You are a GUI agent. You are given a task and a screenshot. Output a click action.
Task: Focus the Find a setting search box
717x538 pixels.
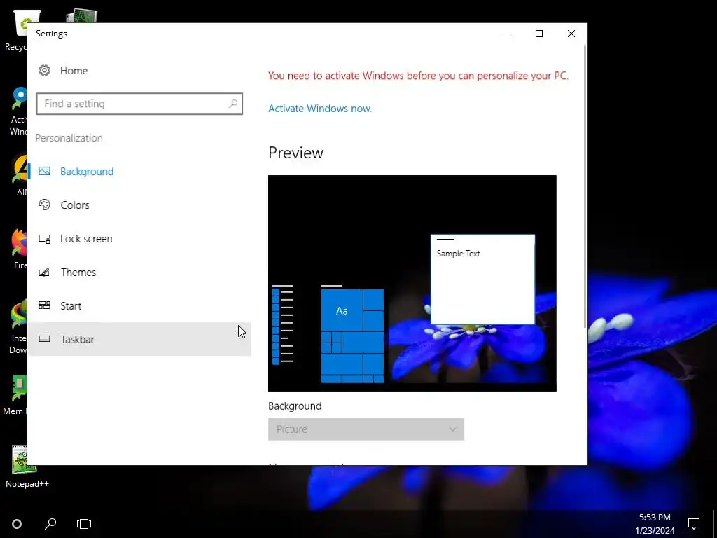139,104
